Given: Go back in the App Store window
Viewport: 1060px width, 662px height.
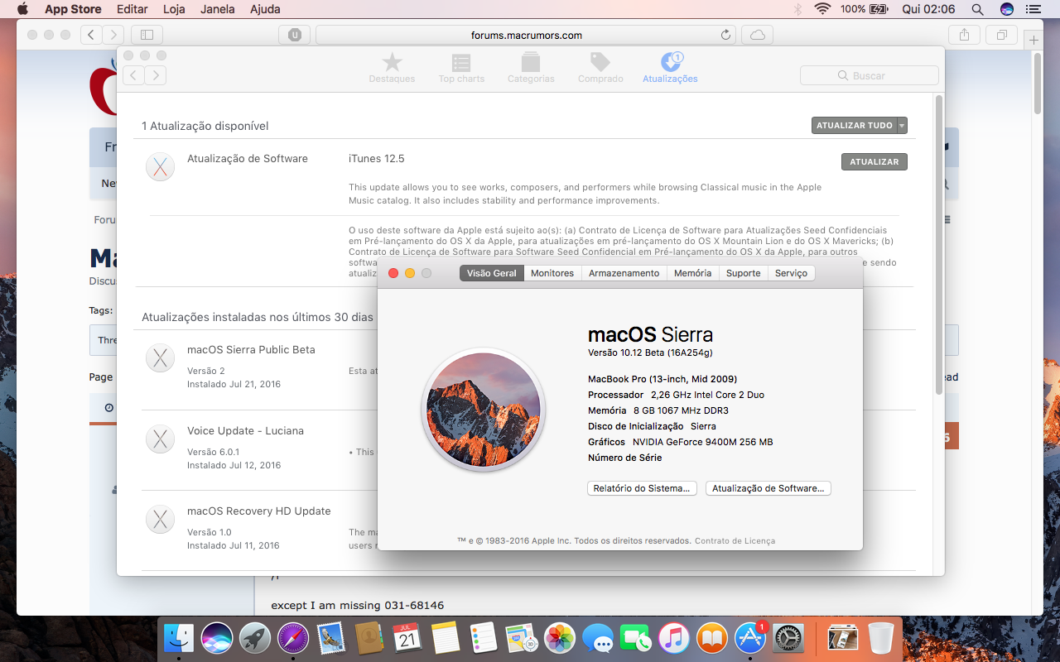Looking at the screenshot, I should pos(134,75).
